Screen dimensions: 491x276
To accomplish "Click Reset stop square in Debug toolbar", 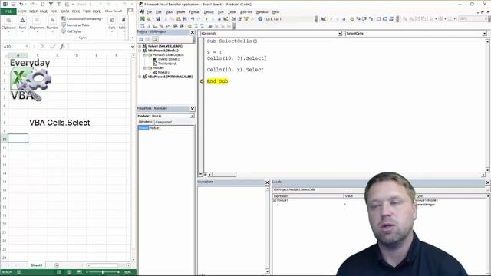I will (x=344, y=19).
